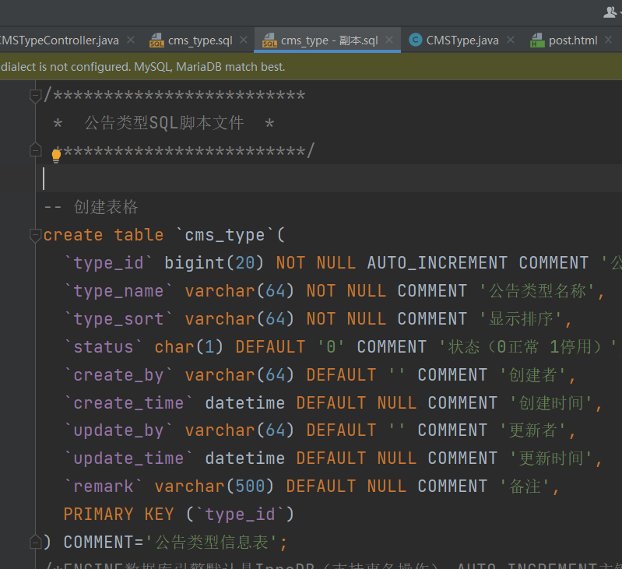Click the '公告类型信息表' table comment string
Viewport: 622px width, 569px height.
pyautogui.click(x=212, y=542)
